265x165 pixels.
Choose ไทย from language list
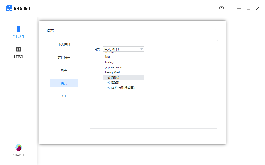pos(123,57)
